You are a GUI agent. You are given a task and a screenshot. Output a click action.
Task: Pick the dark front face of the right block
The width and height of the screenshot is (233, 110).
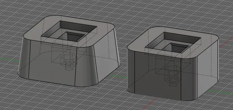point(157,75)
